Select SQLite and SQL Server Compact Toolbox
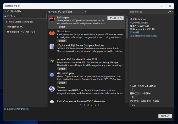This screenshot has height=124, width=178. 80,45
